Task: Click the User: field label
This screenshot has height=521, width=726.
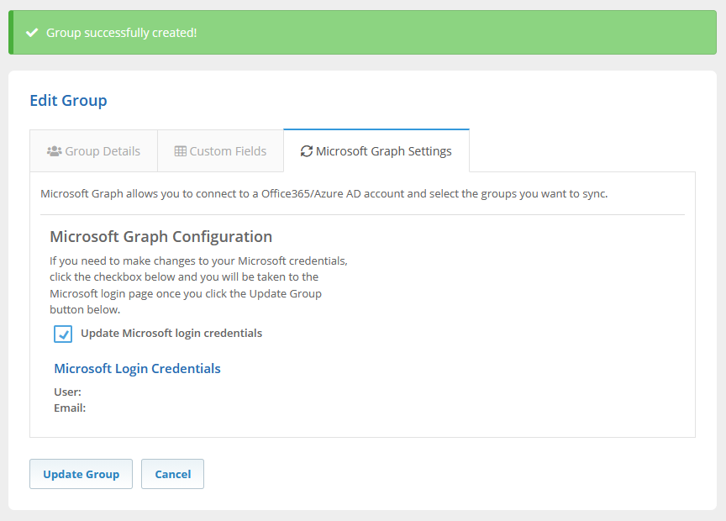Action: click(x=67, y=392)
